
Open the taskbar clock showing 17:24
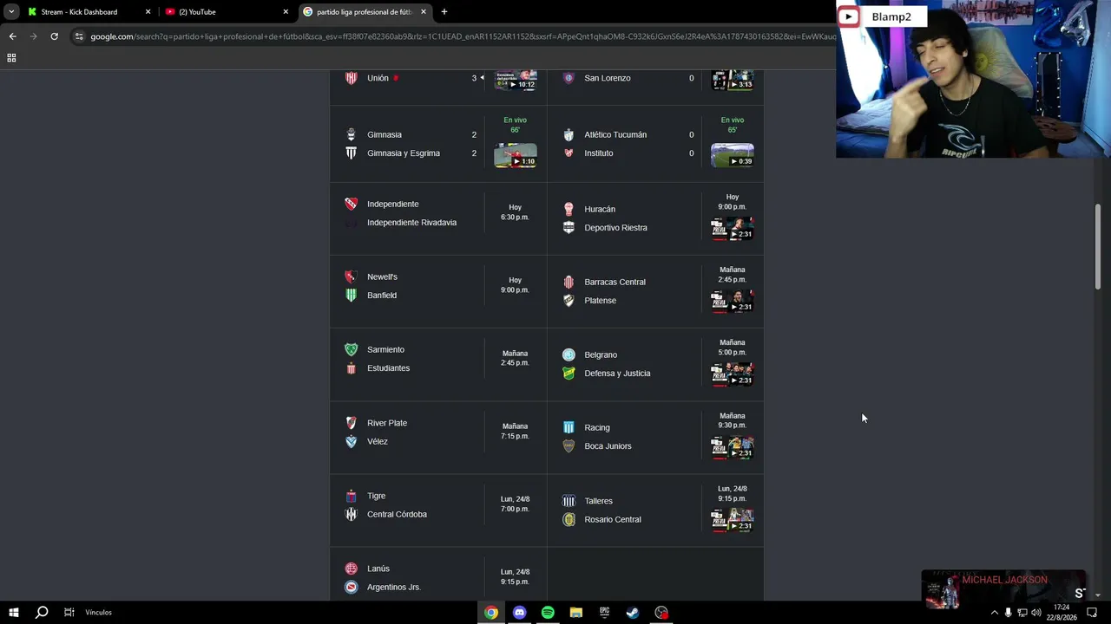[x=1062, y=613]
